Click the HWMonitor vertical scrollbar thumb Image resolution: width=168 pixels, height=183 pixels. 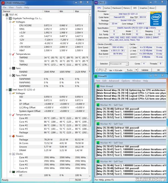(90, 72)
